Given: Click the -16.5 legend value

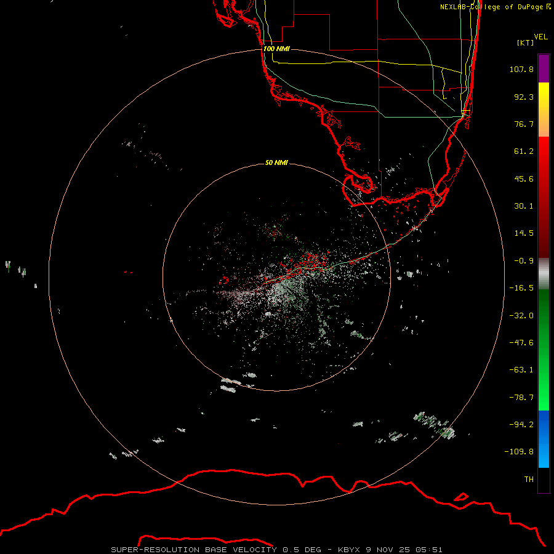Looking at the screenshot, I should (x=521, y=288).
